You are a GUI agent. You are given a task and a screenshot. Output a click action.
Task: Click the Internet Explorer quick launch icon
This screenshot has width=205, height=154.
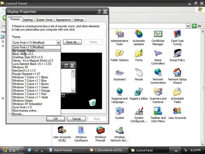tap(30, 150)
